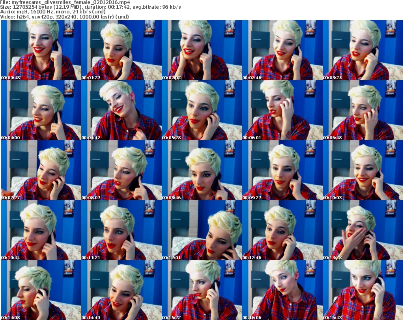Viewport: 404px width, 320px height.
Task: Open the frame at 00:05:28
Action: pyautogui.click(x=202, y=110)
